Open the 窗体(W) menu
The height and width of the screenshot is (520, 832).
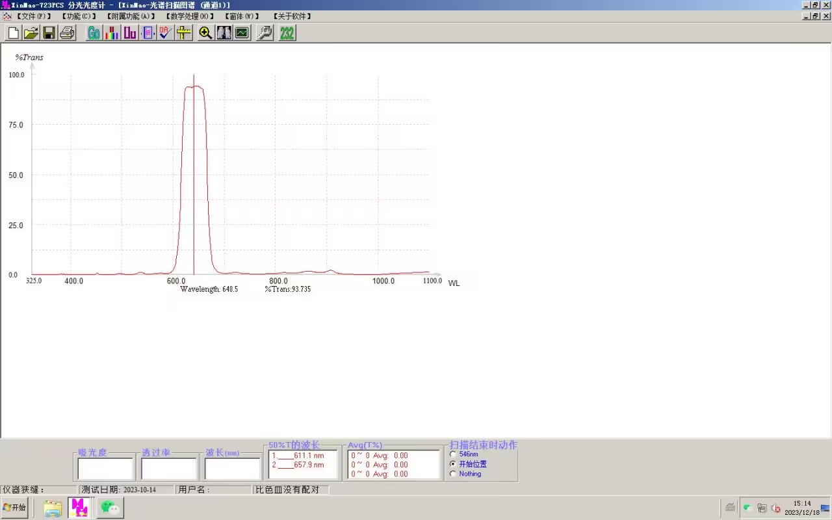click(242, 16)
